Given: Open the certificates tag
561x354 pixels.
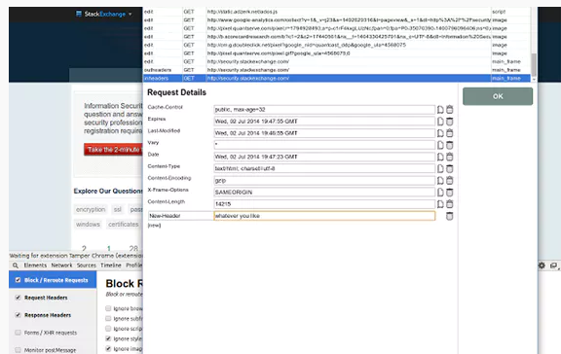Looking at the screenshot, I should [x=124, y=225].
